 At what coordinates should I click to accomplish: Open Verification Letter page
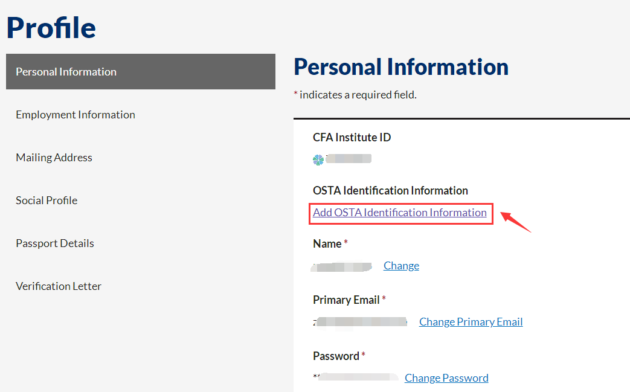59,286
